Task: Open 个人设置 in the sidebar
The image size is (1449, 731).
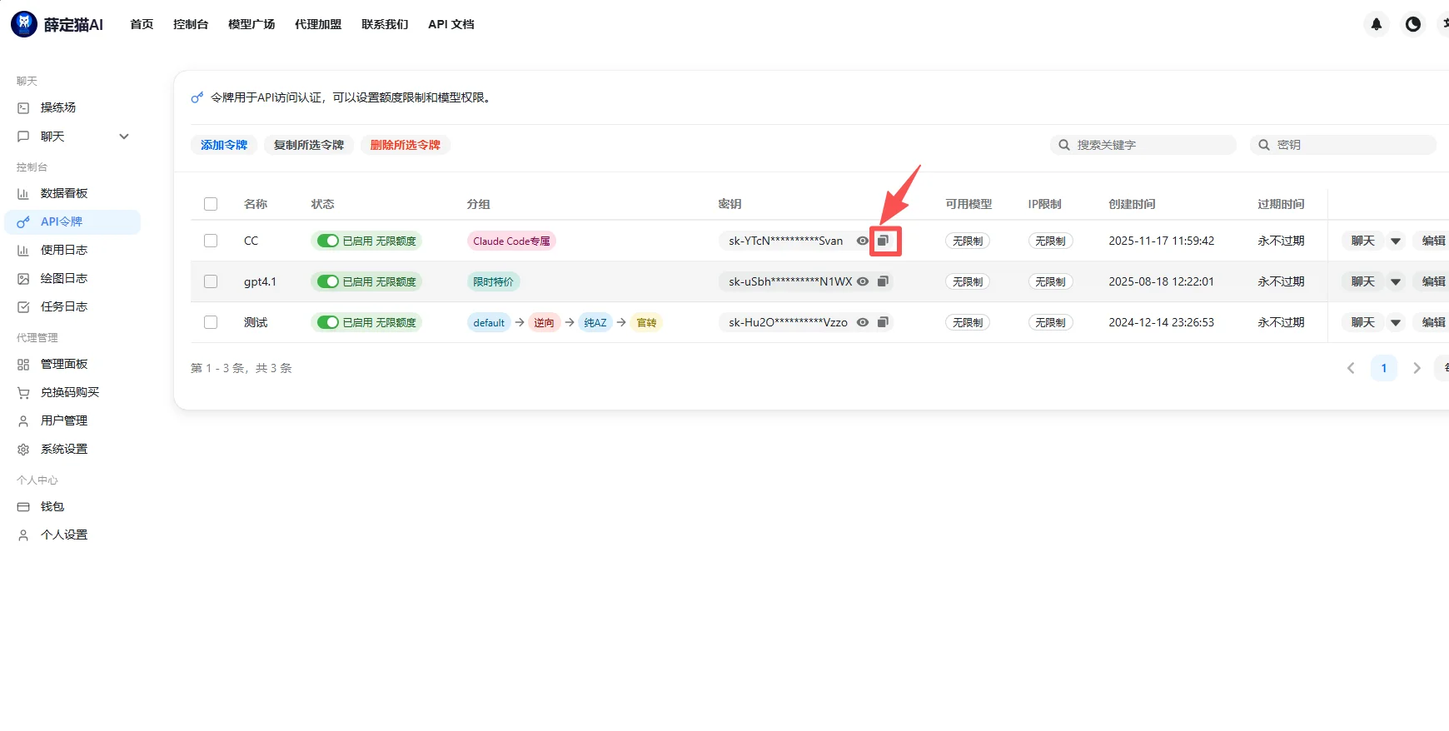Action: [x=72, y=535]
